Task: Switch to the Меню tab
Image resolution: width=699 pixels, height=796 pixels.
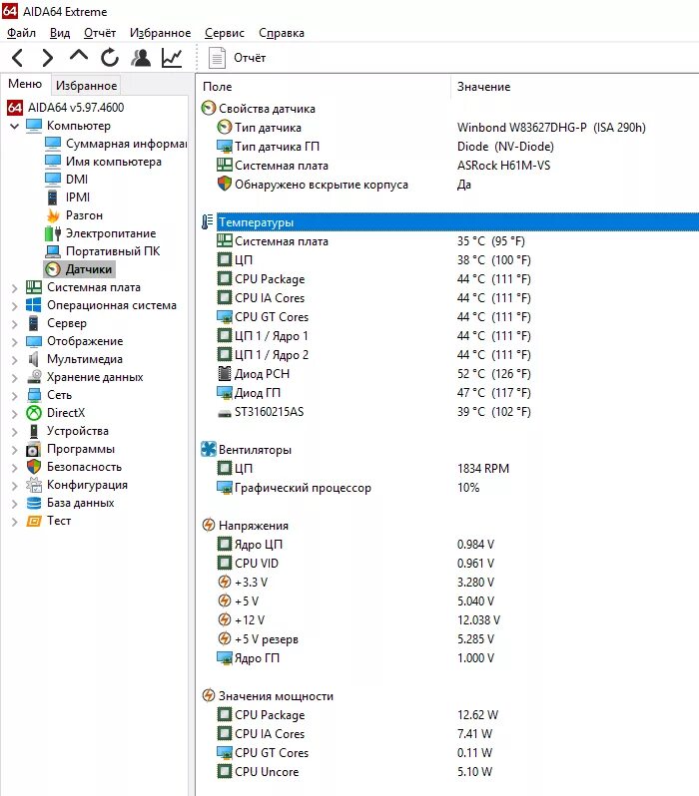Action: click(25, 84)
